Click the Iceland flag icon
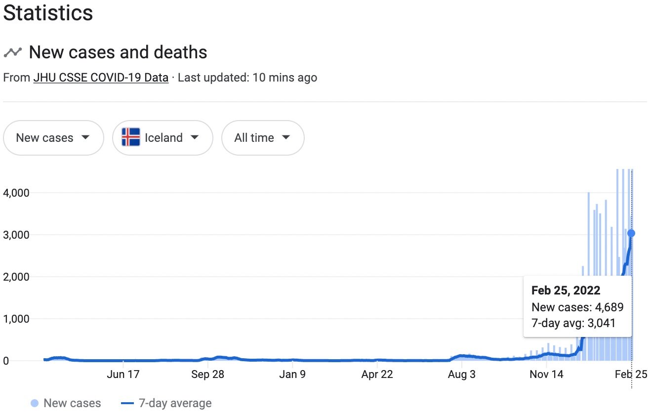 (x=131, y=137)
